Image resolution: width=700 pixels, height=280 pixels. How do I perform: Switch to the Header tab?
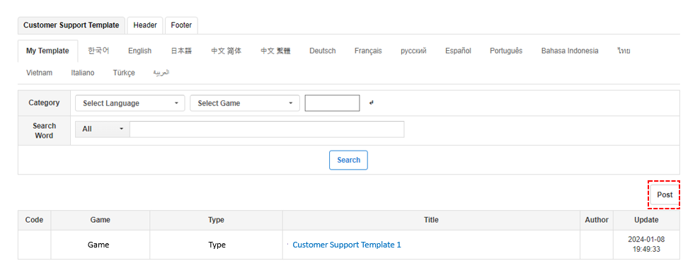click(x=145, y=25)
